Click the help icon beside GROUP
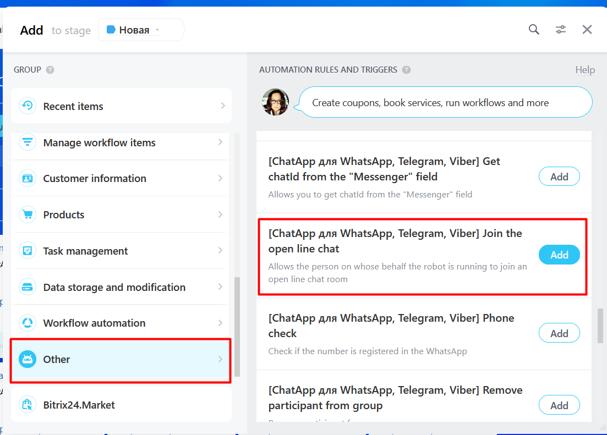 [x=50, y=70]
